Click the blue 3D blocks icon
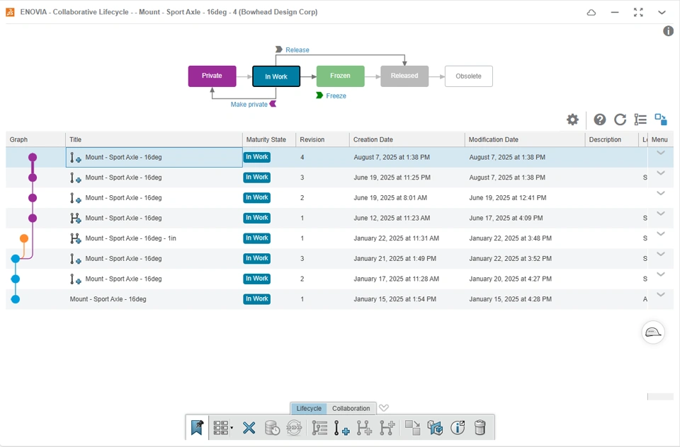 pos(435,428)
